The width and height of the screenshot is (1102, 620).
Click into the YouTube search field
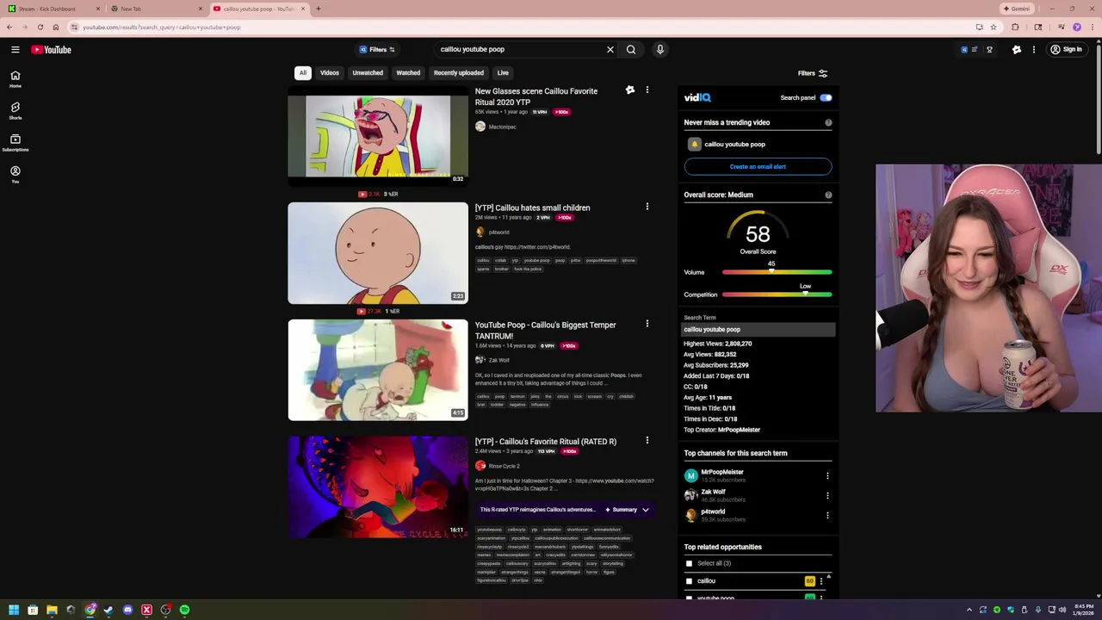click(519, 49)
